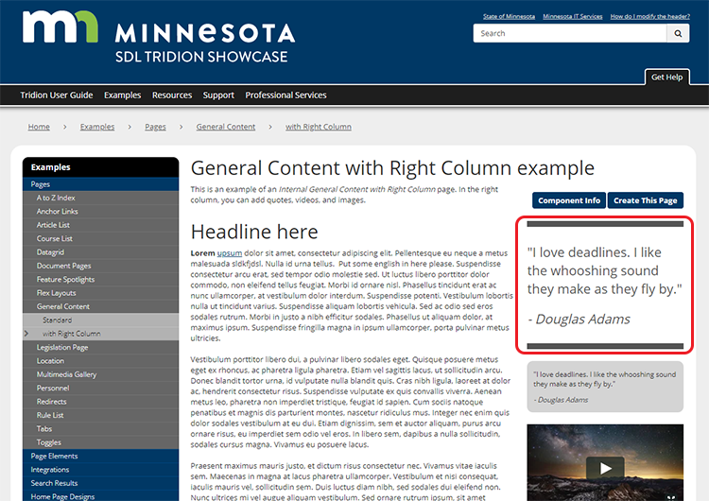
Task: Open Datagrid in sidebar
Action: tap(101, 251)
